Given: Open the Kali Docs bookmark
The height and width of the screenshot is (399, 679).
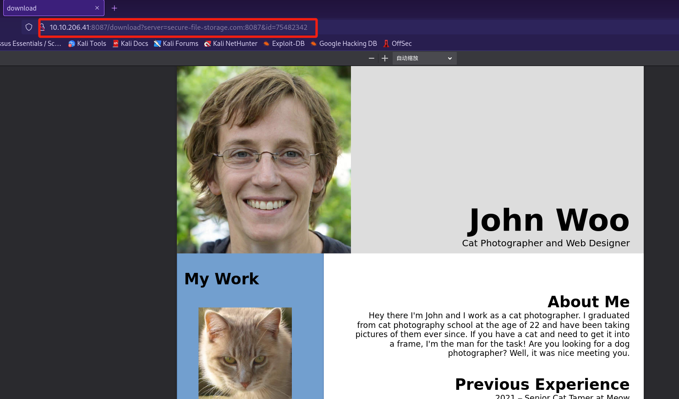Looking at the screenshot, I should 131,44.
